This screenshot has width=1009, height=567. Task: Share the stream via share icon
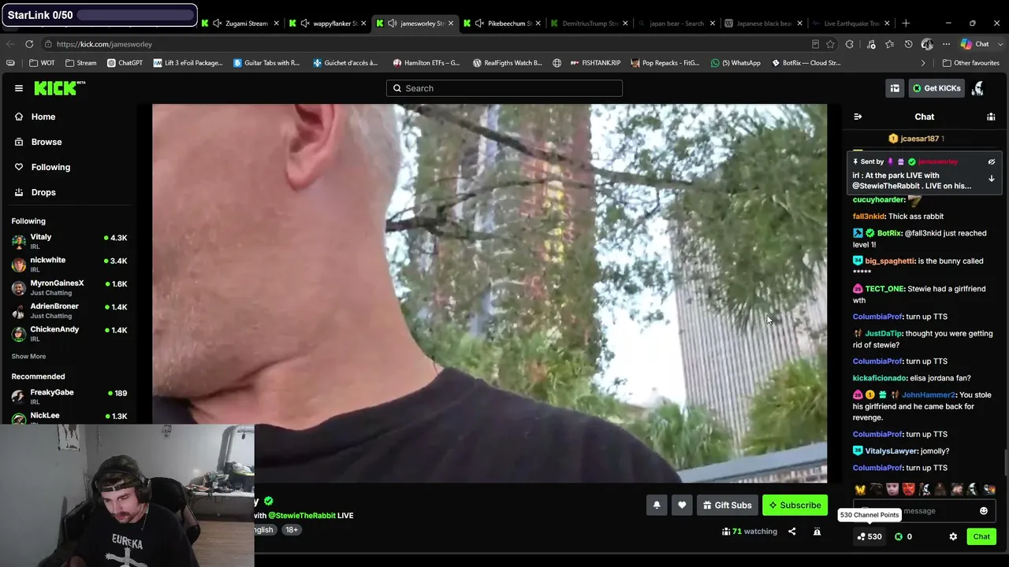coord(792,532)
